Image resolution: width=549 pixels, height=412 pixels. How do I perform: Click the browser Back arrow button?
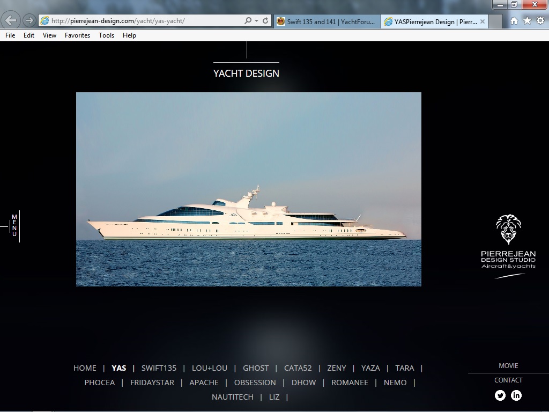(x=10, y=20)
